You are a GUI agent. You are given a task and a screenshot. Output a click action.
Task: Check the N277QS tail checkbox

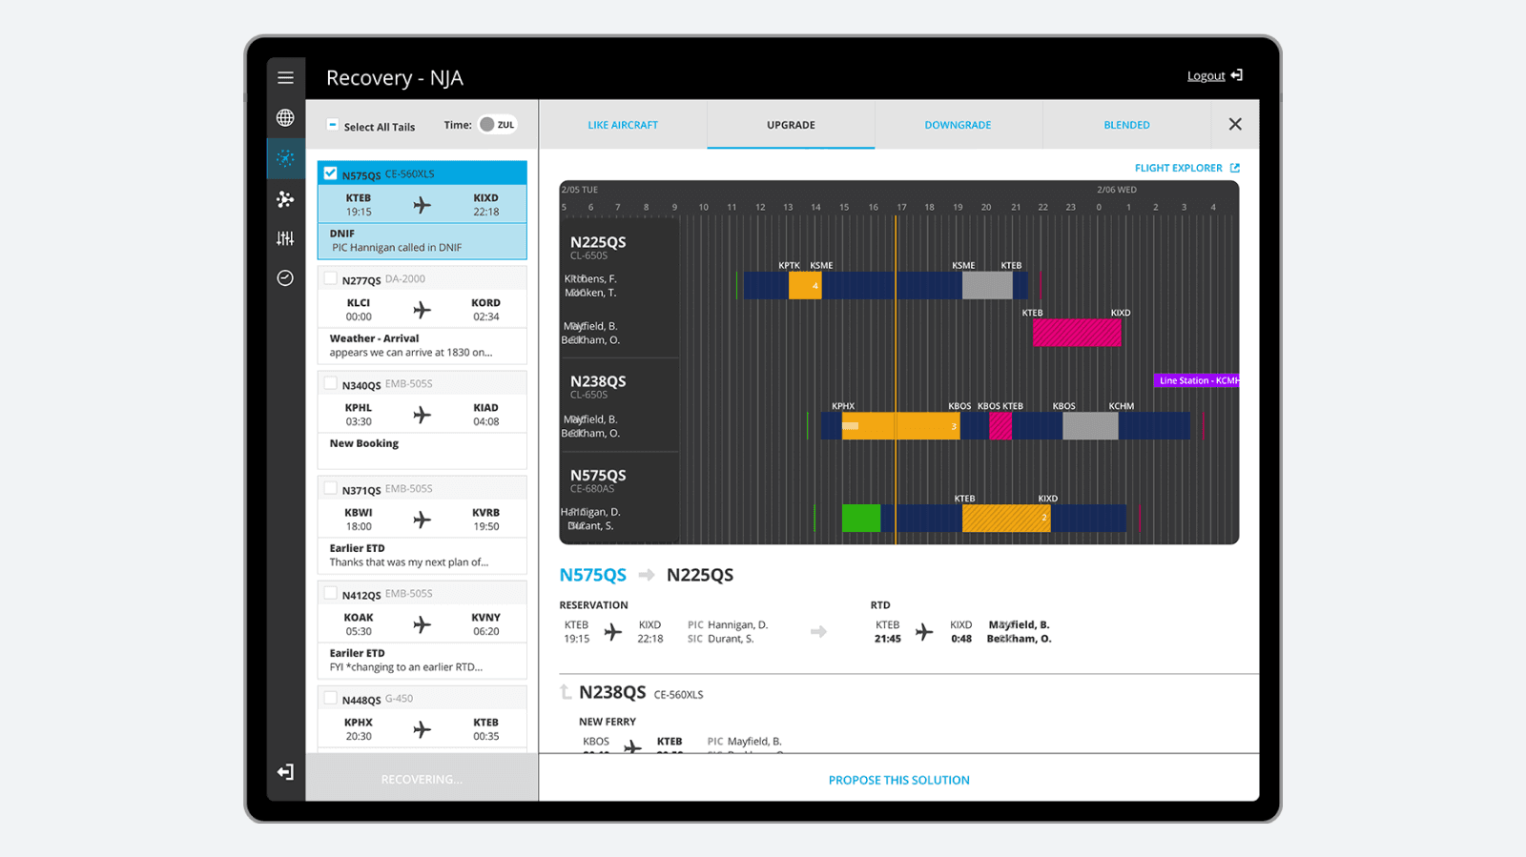coord(330,278)
